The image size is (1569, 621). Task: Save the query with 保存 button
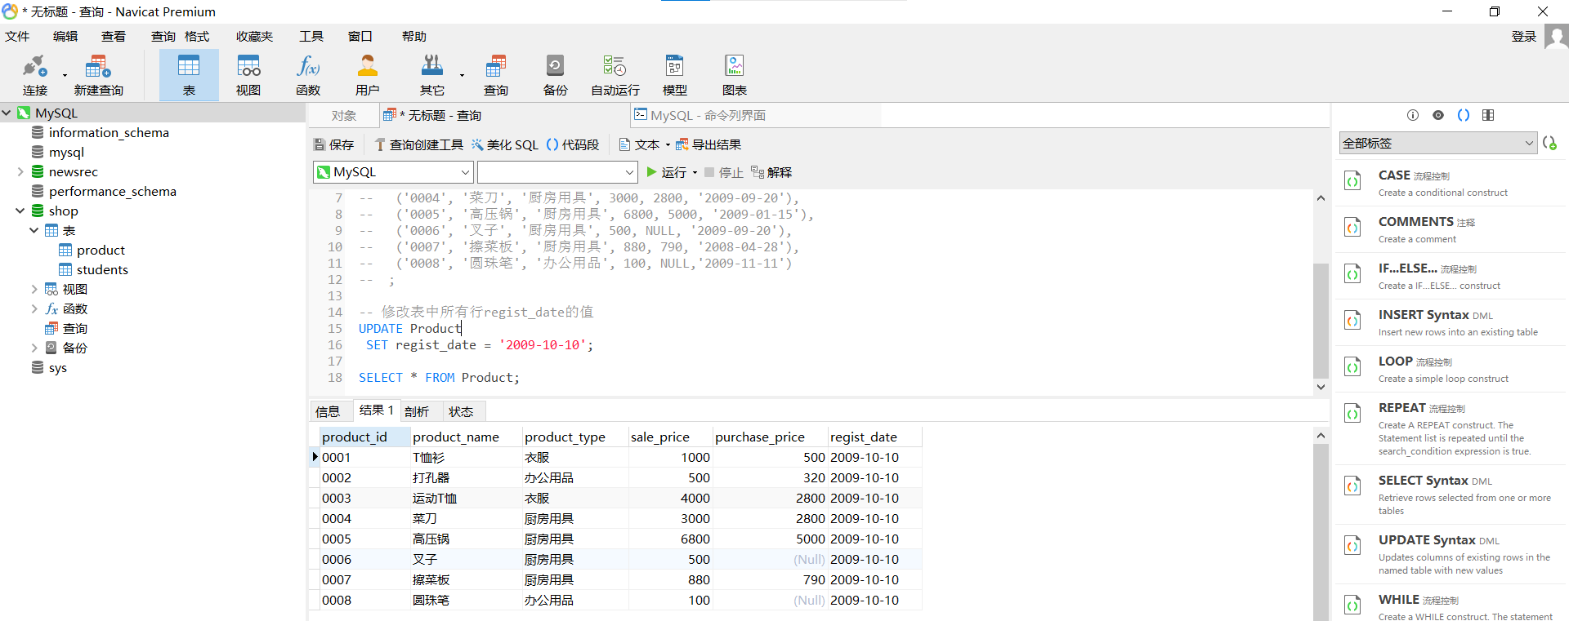tap(333, 144)
